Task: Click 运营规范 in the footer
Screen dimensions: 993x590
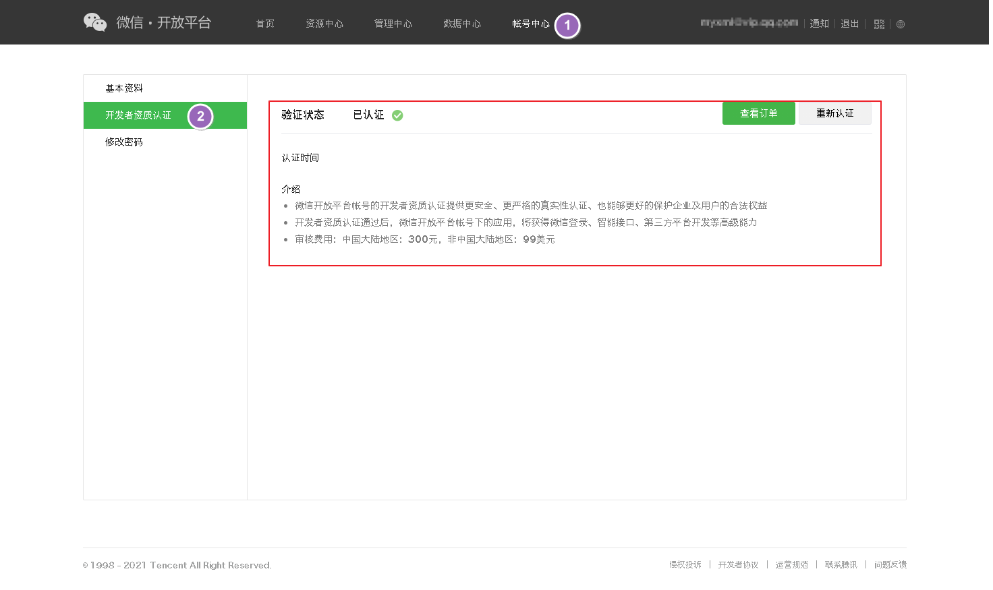Action: (x=791, y=565)
